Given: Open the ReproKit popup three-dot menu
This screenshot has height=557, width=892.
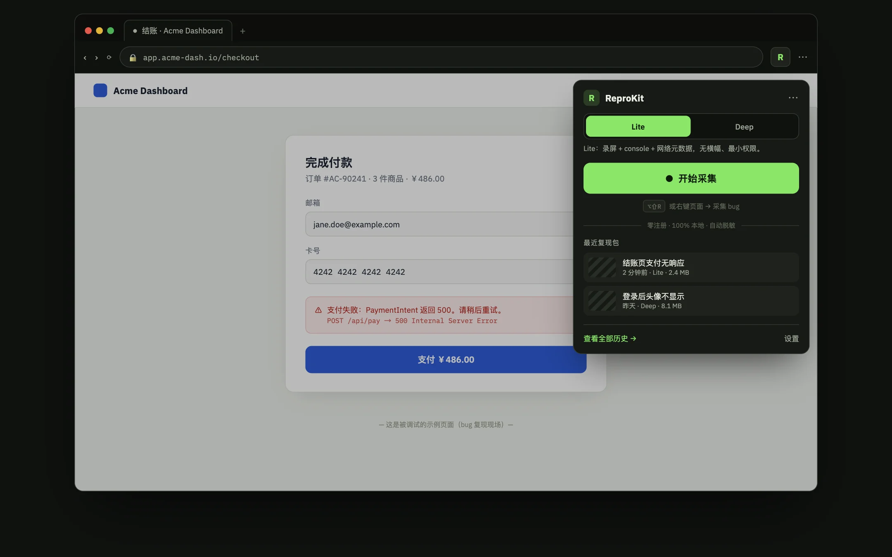Looking at the screenshot, I should 793,98.
